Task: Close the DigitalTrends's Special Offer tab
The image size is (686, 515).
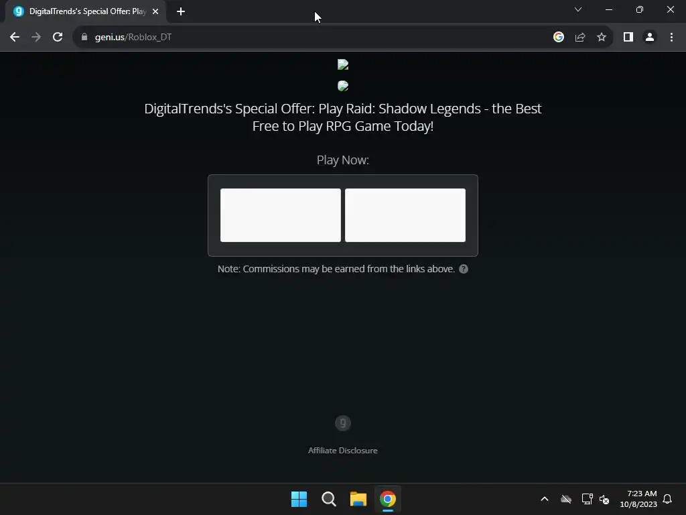Action: point(155,11)
